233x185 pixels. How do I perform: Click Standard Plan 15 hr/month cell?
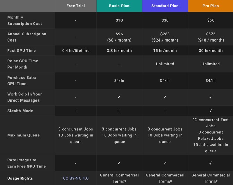[x=165, y=51]
